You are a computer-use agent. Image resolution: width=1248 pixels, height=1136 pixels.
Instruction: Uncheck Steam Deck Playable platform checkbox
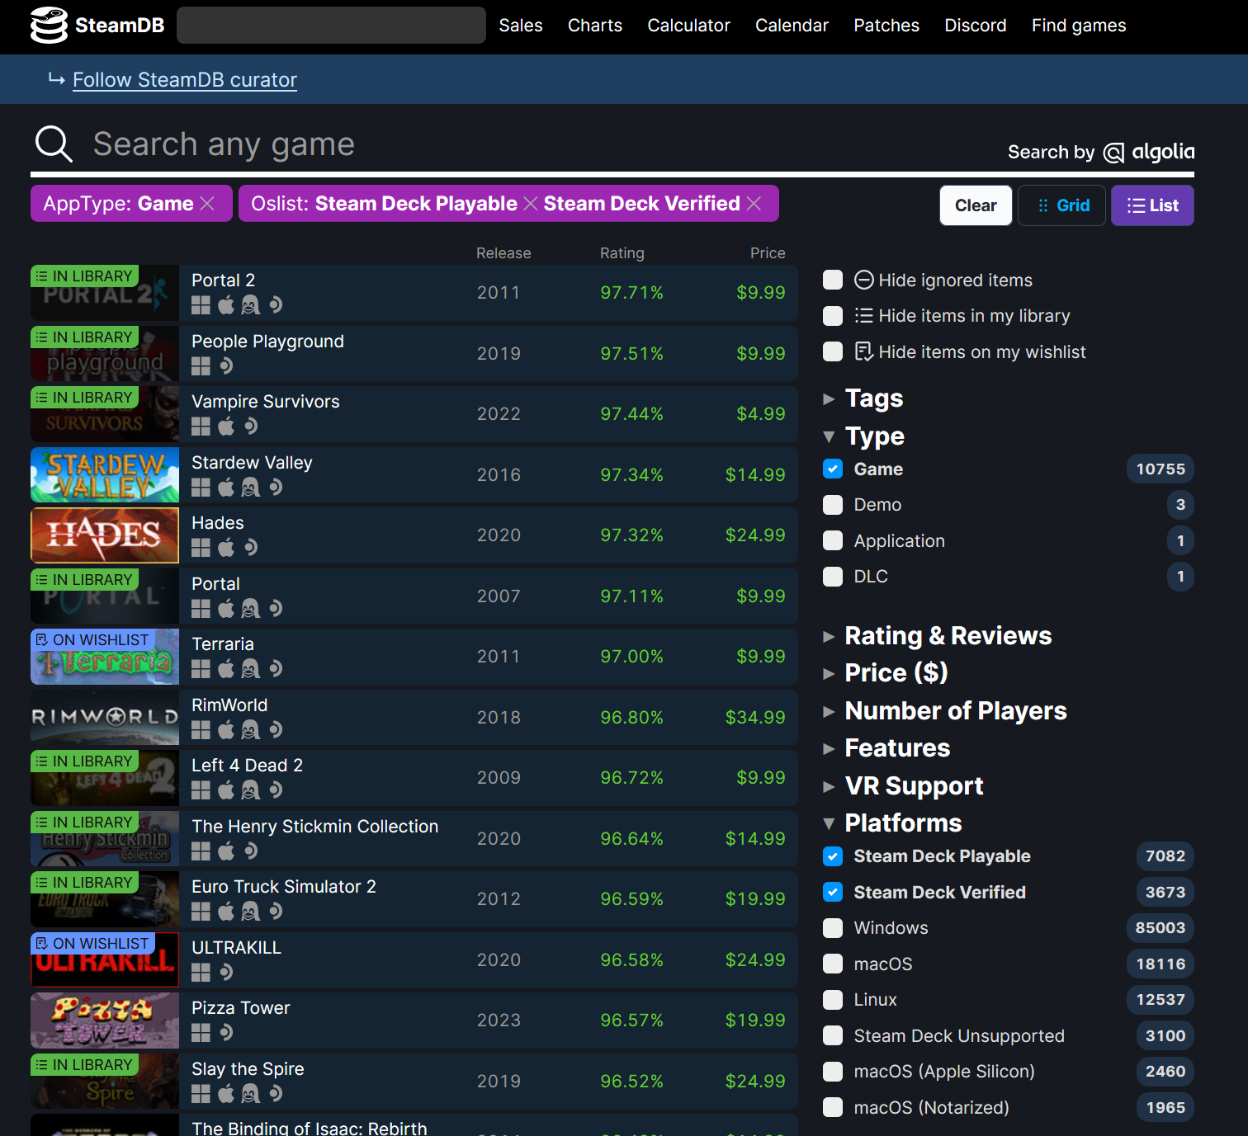pyautogui.click(x=833, y=856)
